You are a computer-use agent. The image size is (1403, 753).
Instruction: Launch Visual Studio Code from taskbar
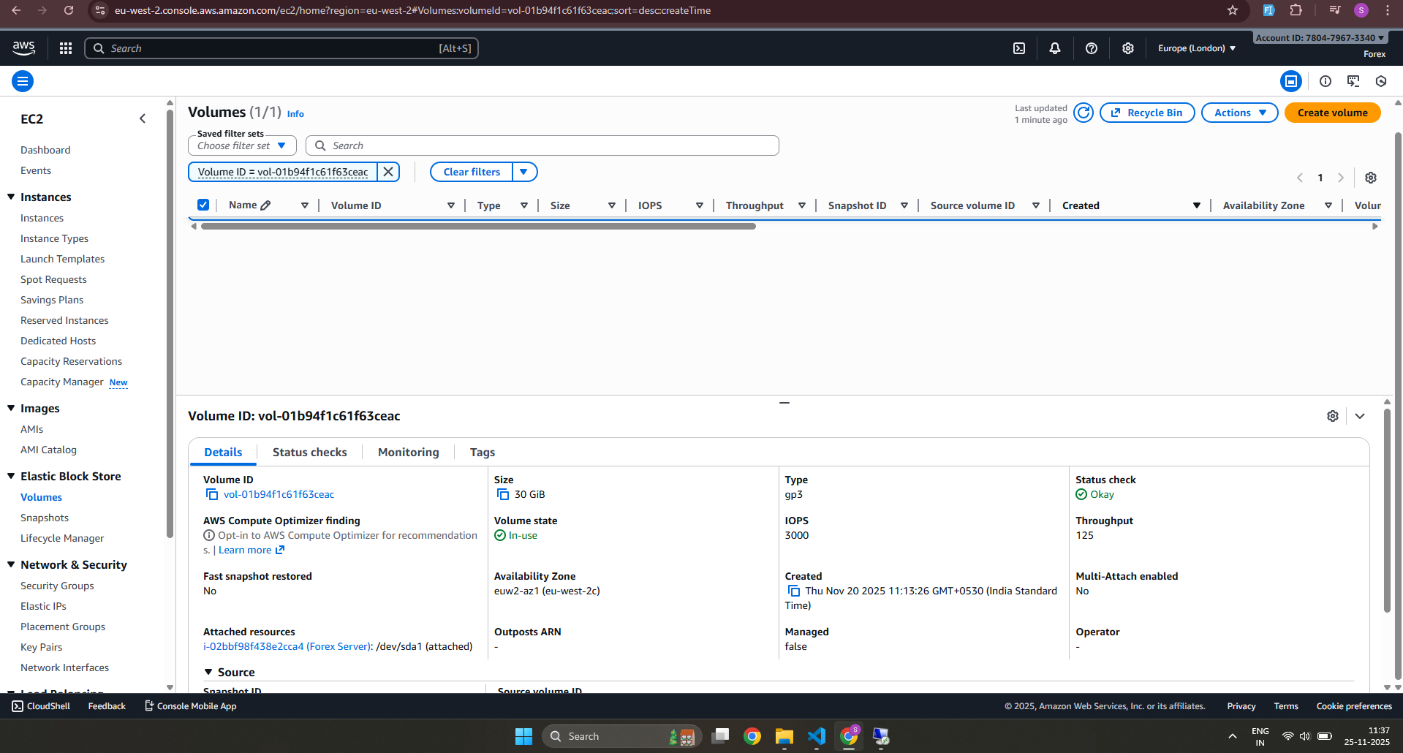point(817,736)
